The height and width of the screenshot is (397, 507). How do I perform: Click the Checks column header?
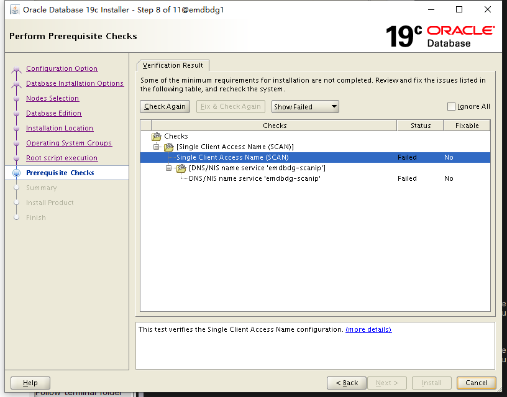pyautogui.click(x=274, y=125)
